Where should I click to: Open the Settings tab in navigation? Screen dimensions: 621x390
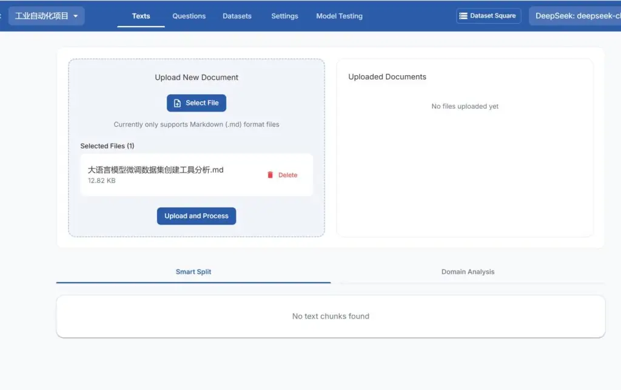[284, 16]
